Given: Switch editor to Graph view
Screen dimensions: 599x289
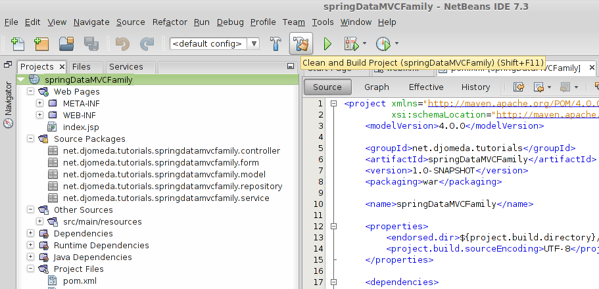Looking at the screenshot, I should point(376,87).
